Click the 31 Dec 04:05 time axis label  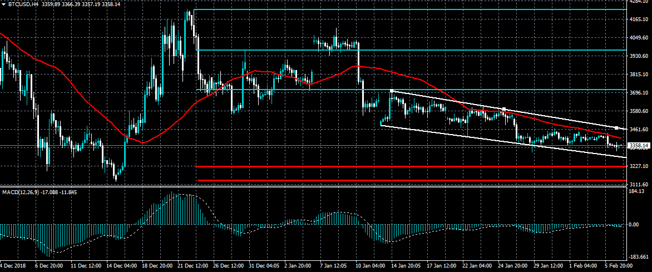coord(264,266)
